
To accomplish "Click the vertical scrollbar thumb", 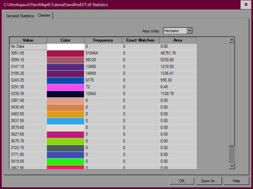I will [232, 94].
